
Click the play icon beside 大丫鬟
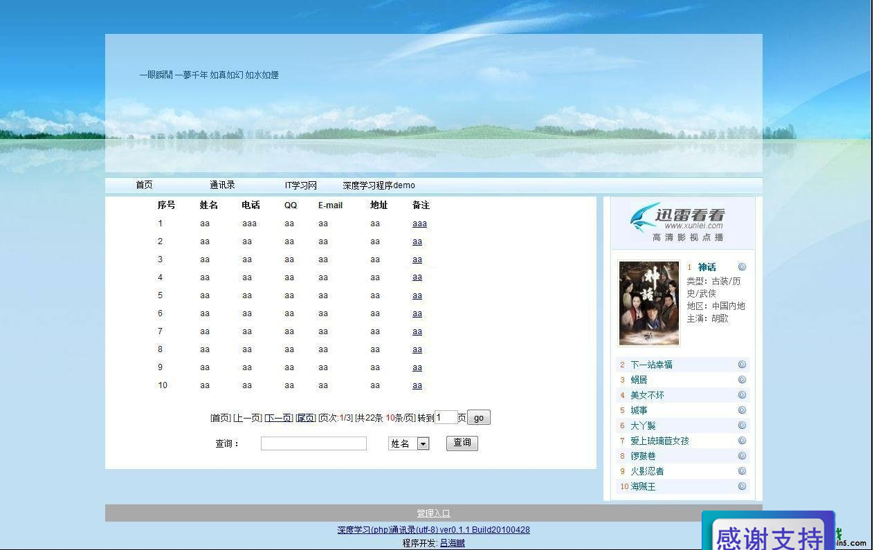pyautogui.click(x=742, y=425)
